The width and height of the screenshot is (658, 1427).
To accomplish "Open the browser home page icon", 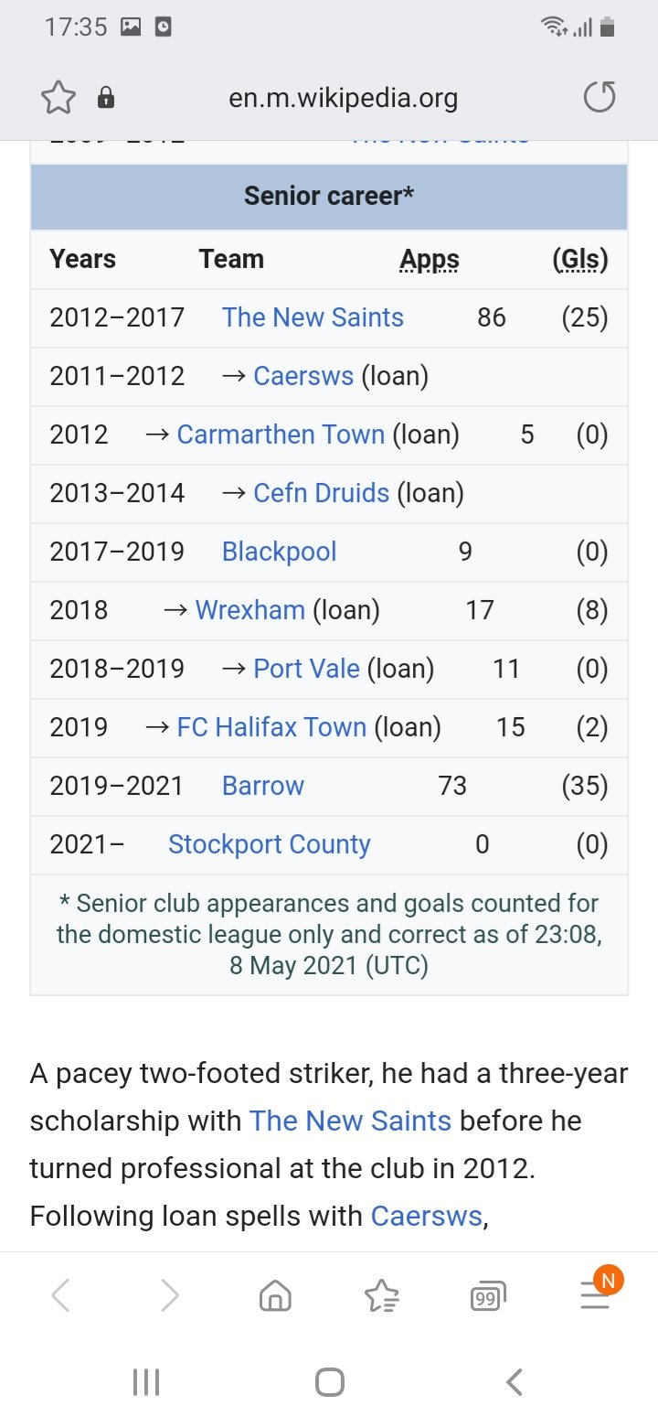I will tap(275, 1295).
